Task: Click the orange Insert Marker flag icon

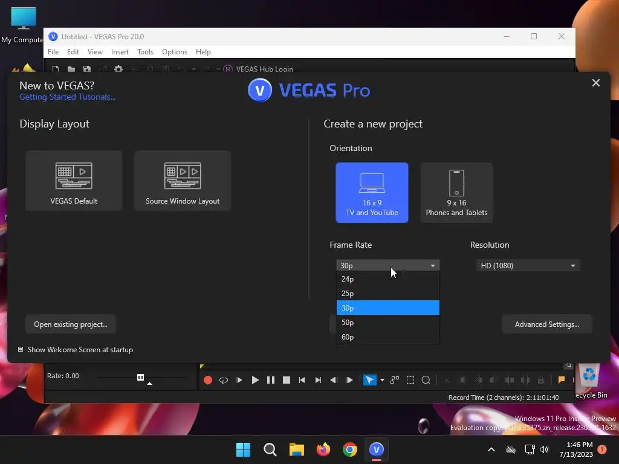Action: (x=562, y=379)
